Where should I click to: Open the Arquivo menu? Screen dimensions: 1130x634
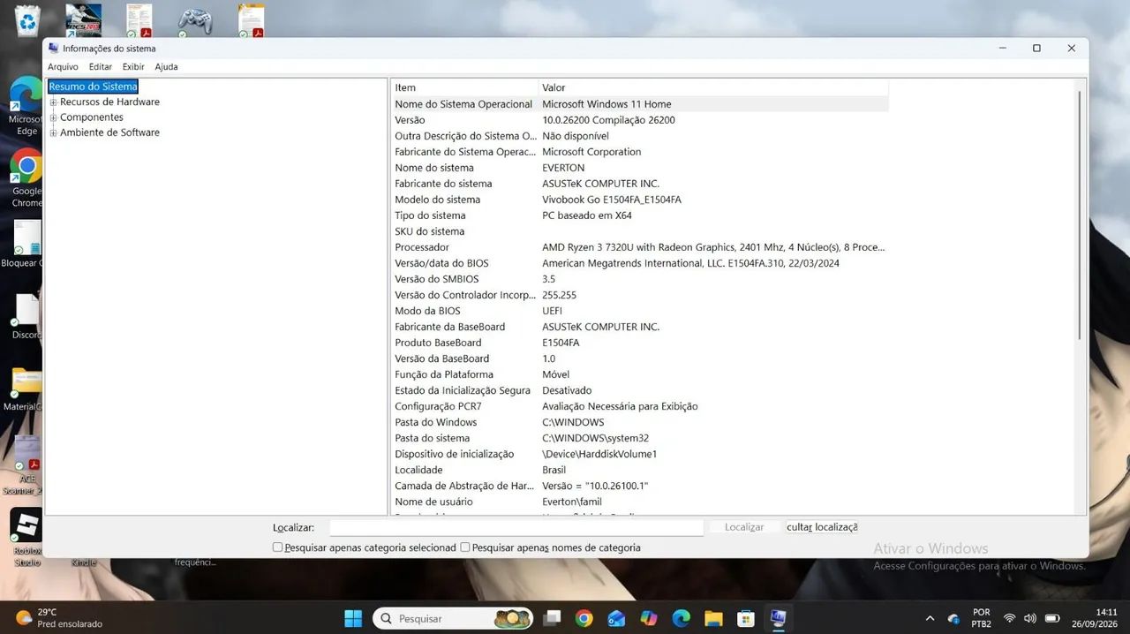63,67
